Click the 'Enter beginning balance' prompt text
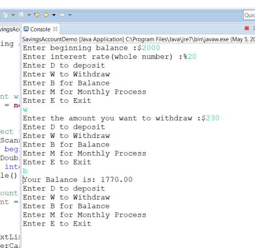The height and width of the screenshot is (248, 255). tap(75, 48)
